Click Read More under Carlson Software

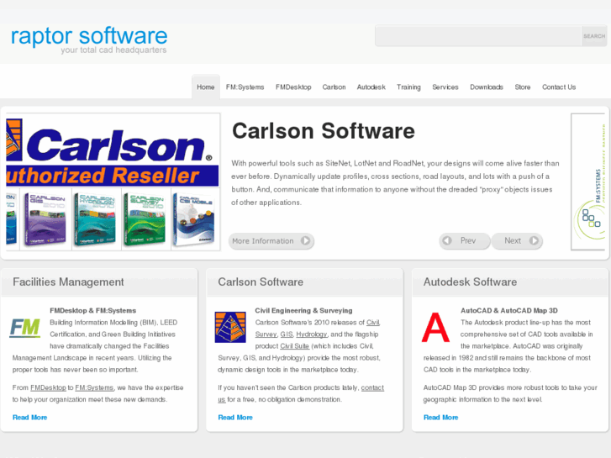235,417
